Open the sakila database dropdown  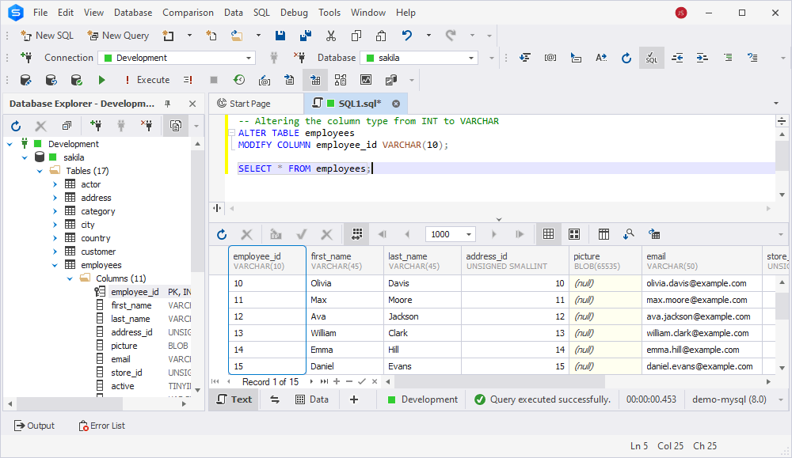(473, 57)
